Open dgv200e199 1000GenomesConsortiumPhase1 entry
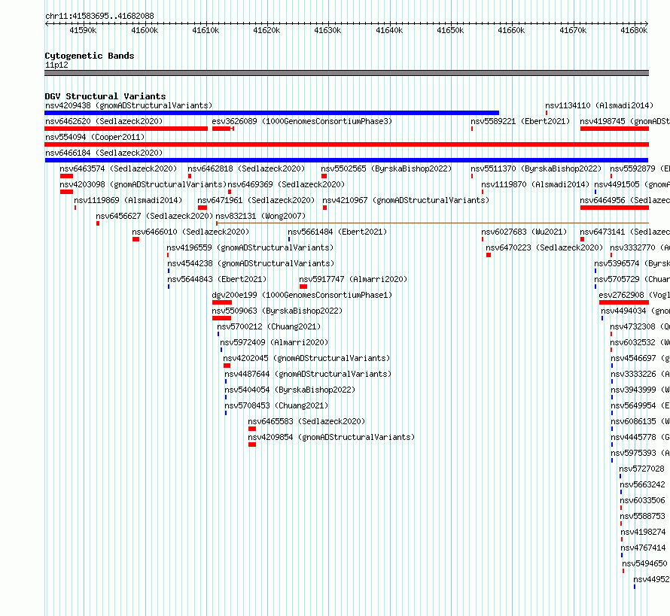Viewport: 670px width, 616px height. coord(302,295)
